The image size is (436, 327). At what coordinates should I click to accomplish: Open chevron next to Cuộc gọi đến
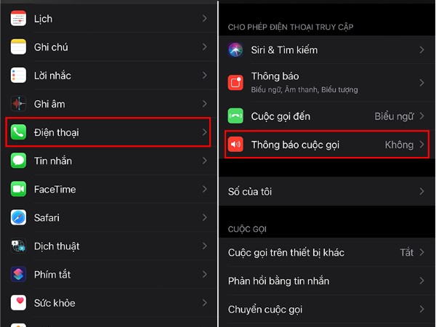point(421,116)
